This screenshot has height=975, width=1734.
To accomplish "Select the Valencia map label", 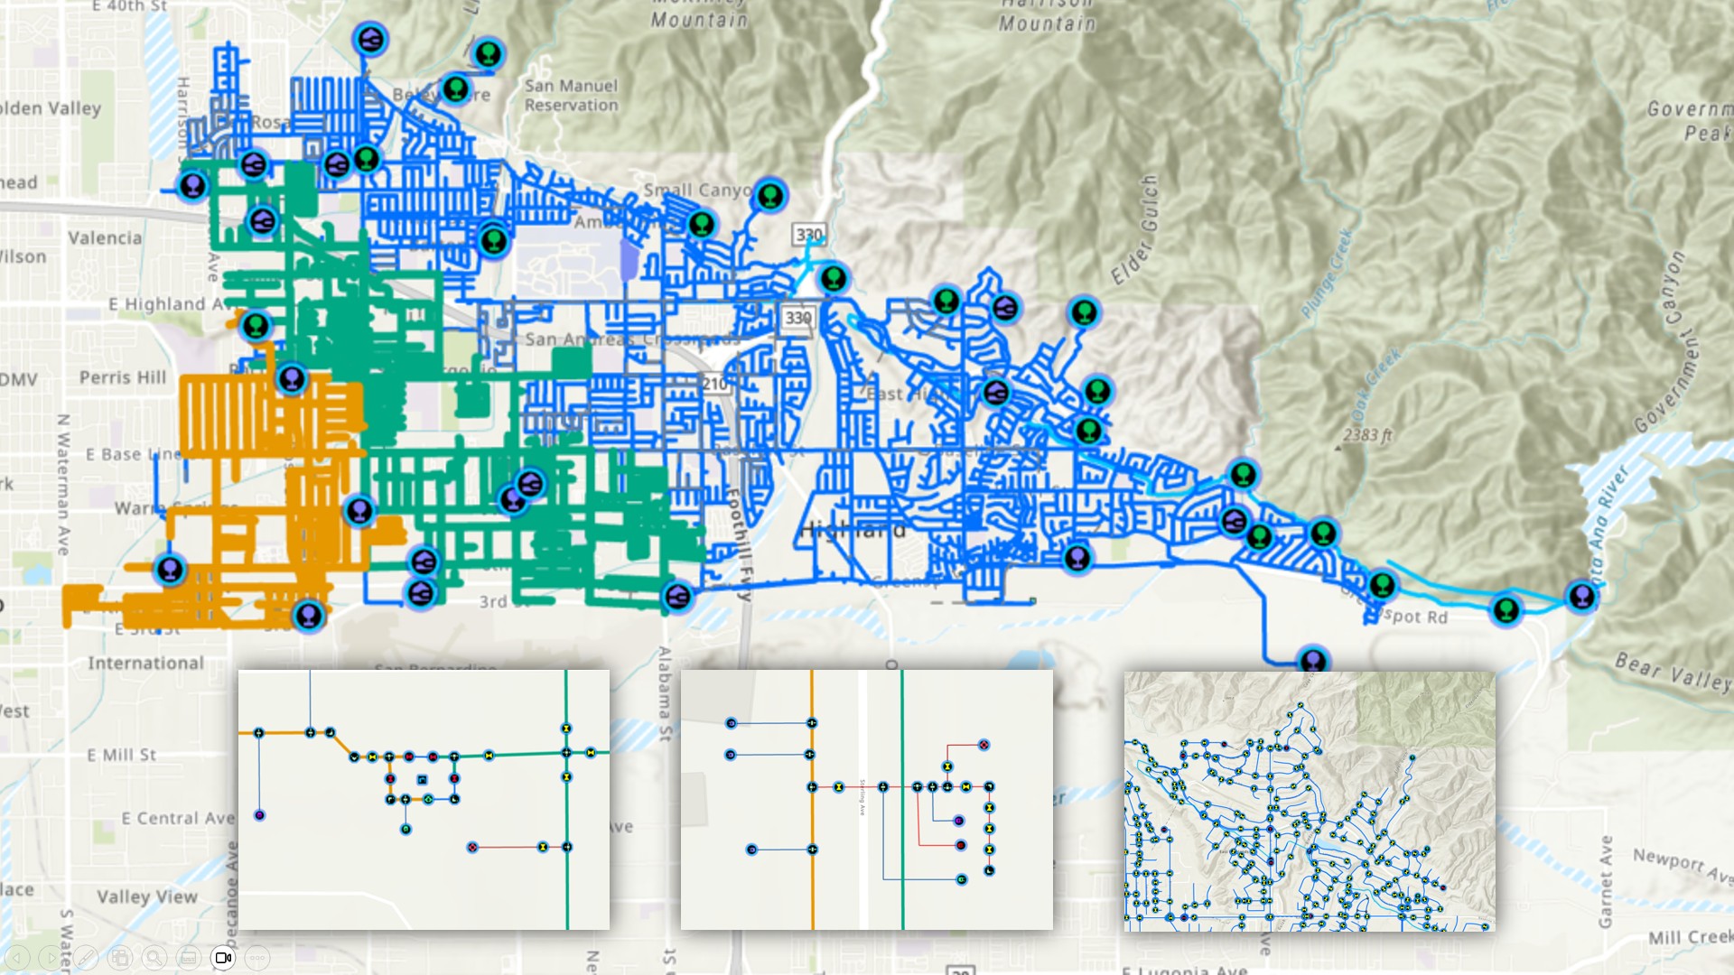I will 105,238.
